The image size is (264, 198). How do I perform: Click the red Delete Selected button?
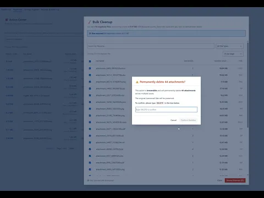[x=235, y=180]
